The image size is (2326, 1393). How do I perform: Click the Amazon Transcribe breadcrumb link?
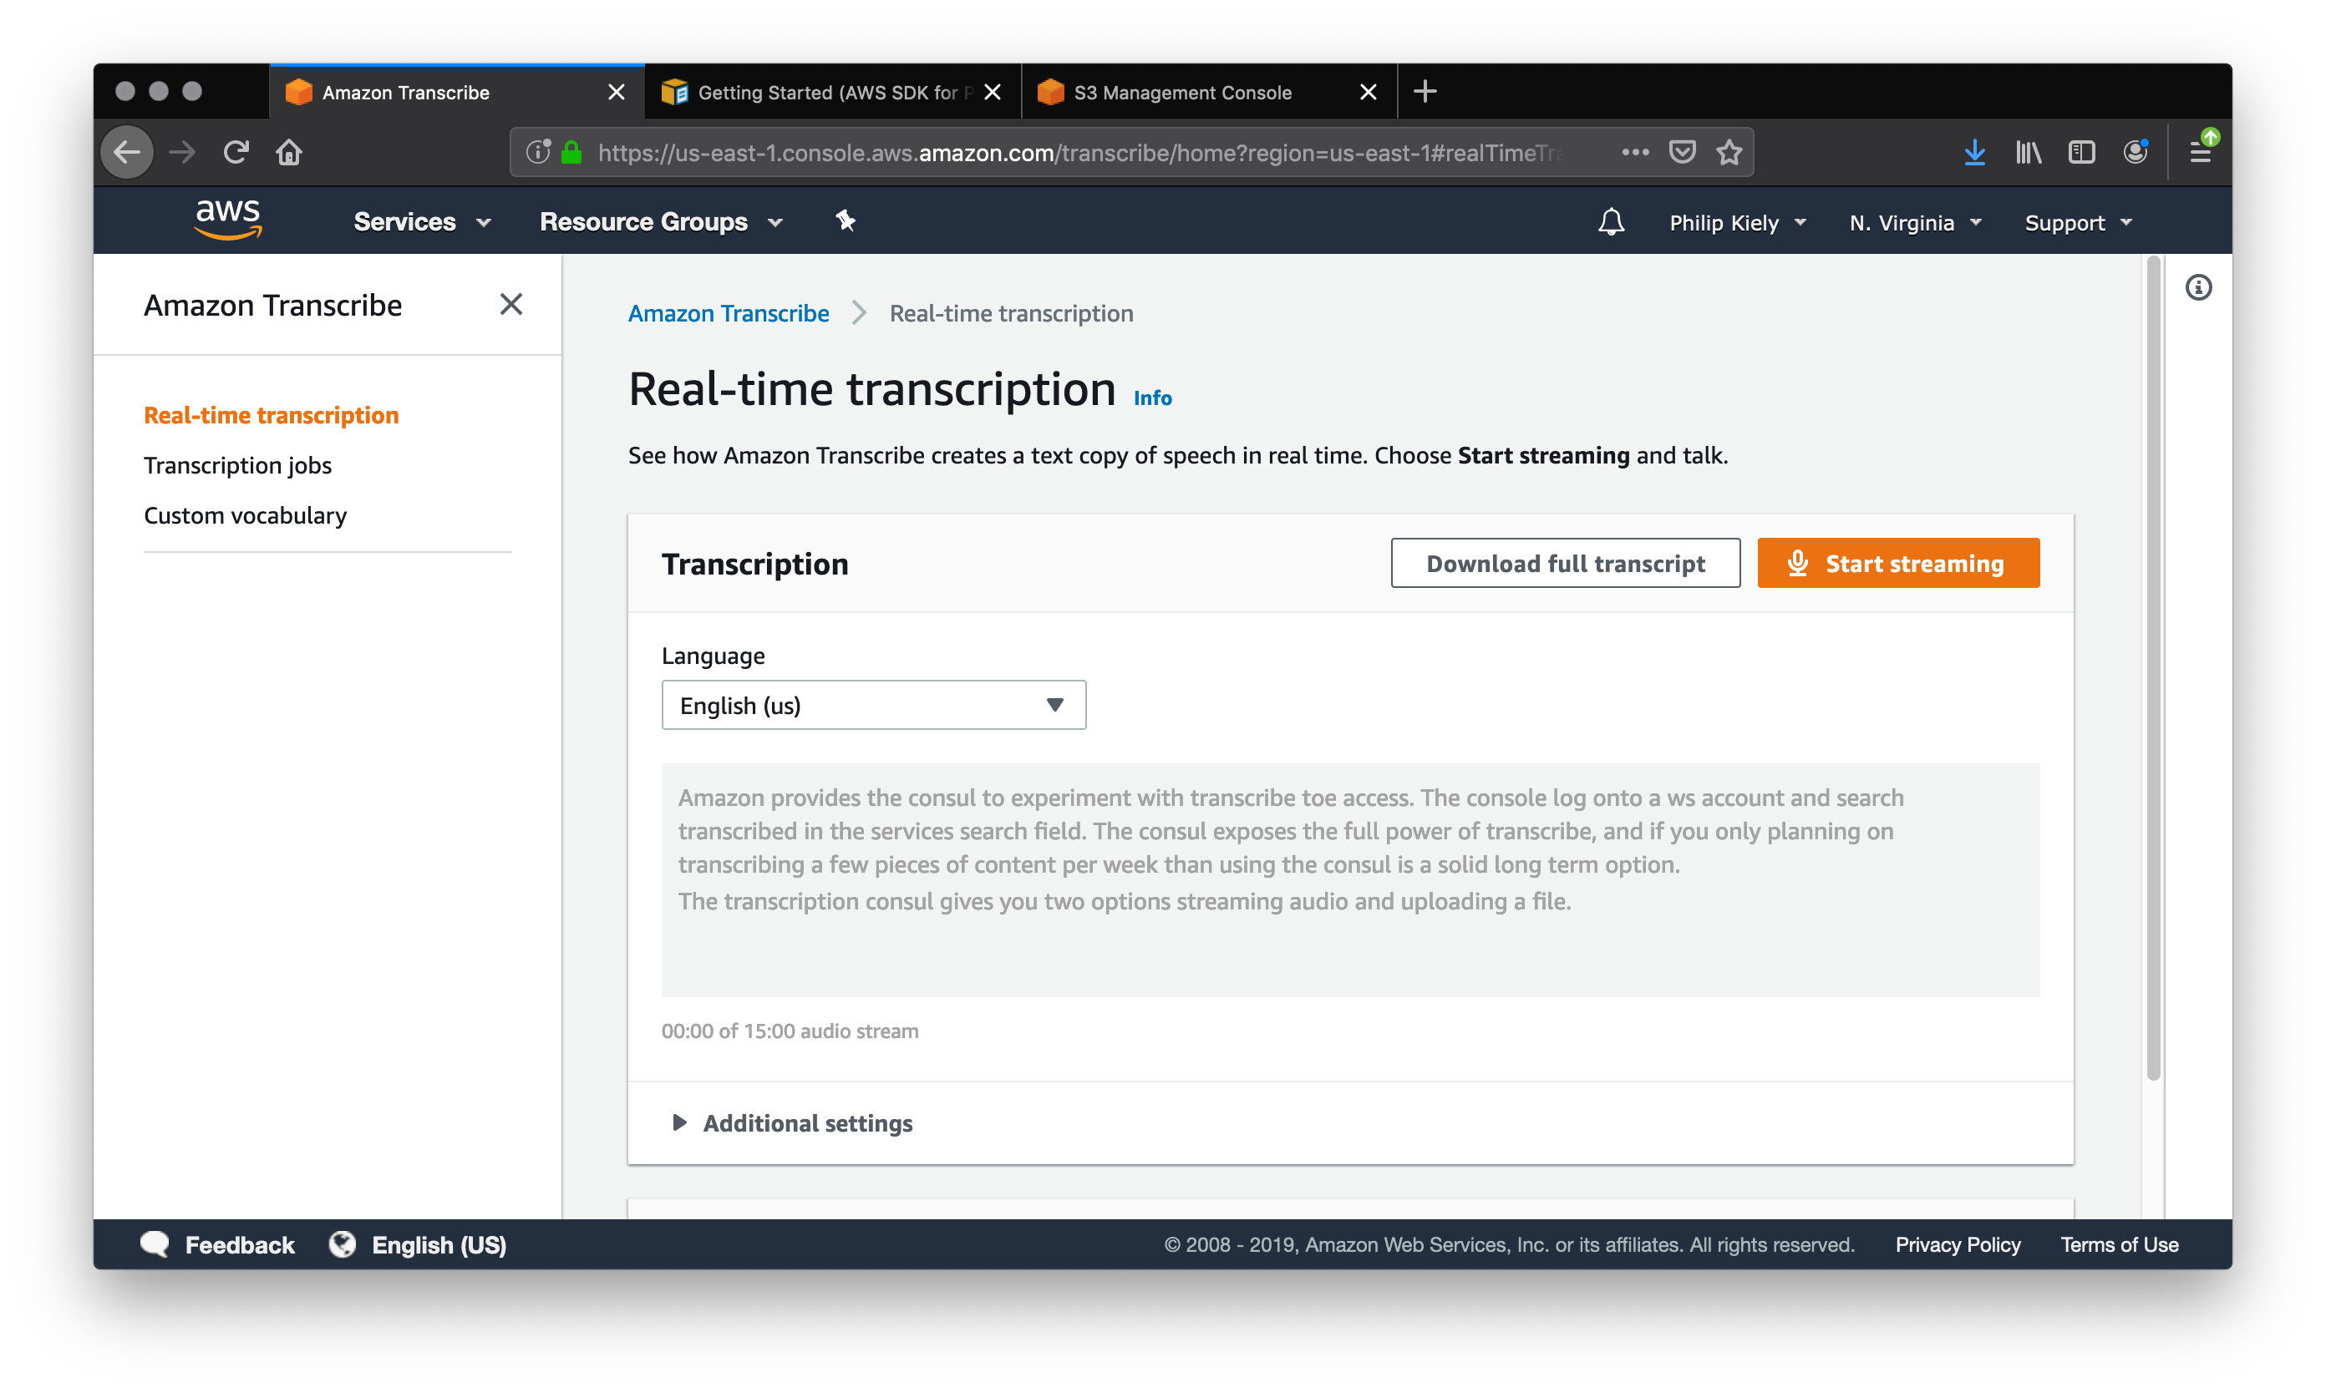(x=729, y=312)
